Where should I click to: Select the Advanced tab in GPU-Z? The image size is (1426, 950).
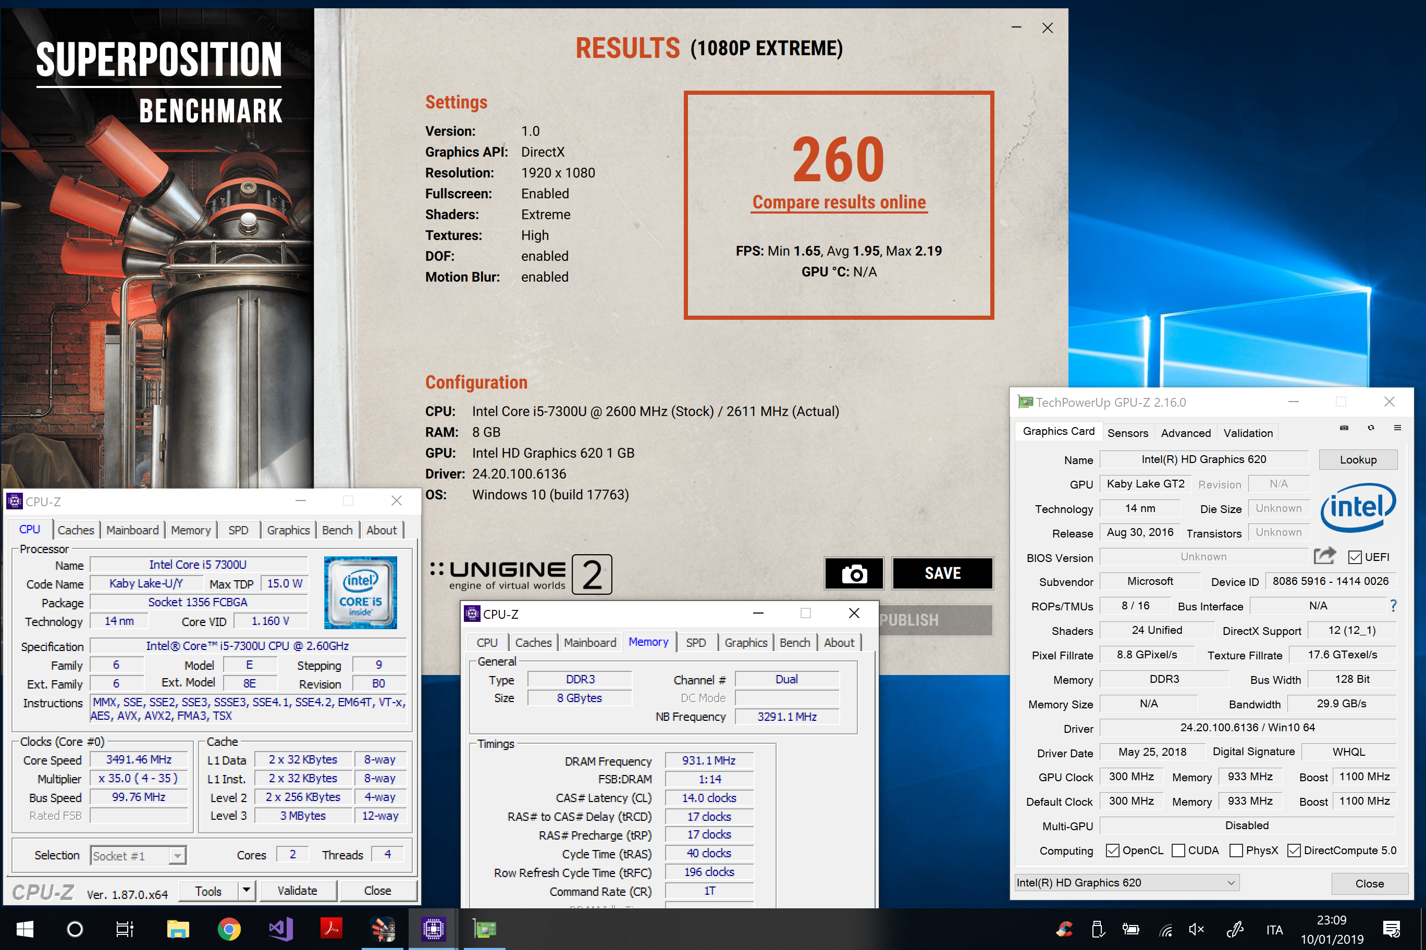click(x=1185, y=433)
